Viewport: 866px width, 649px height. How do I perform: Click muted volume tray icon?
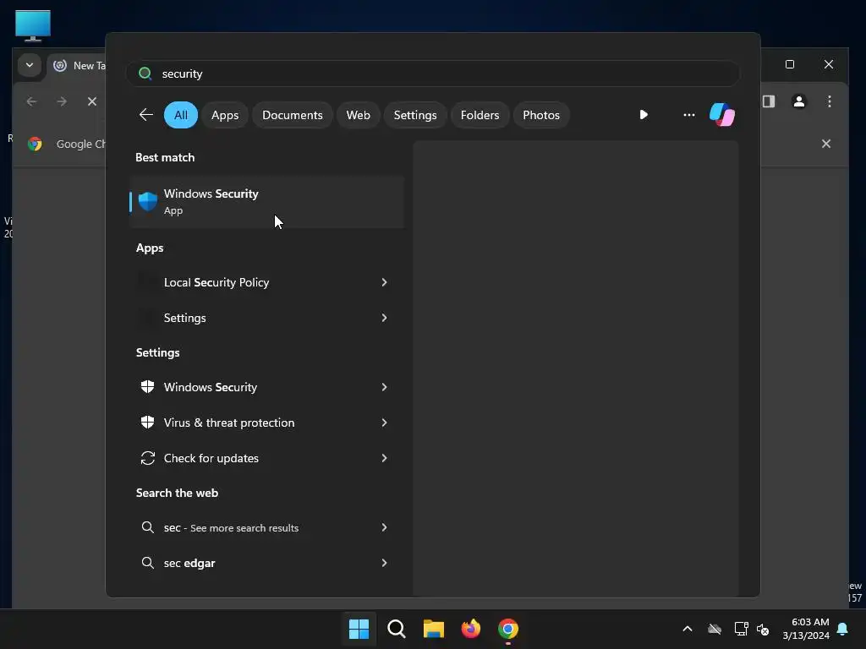pyautogui.click(x=763, y=629)
